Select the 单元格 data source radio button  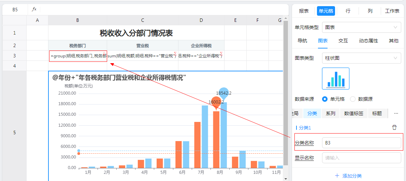(325, 99)
